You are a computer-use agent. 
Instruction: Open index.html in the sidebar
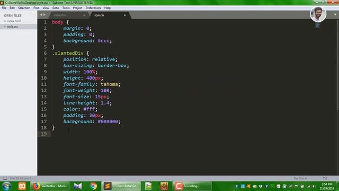[x=14, y=21]
